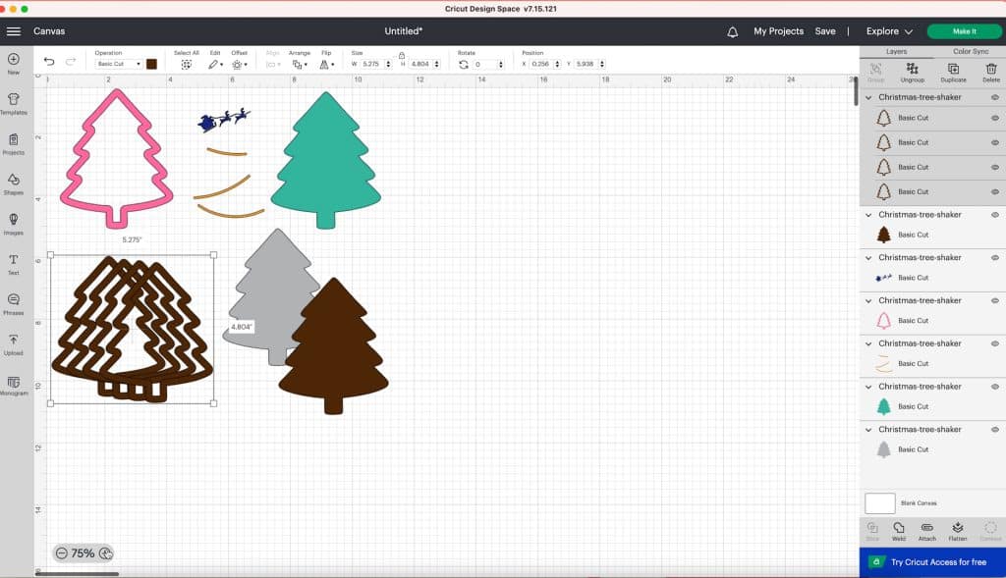Select the teal tree on canvas
The image size is (1006, 578).
click(x=326, y=160)
